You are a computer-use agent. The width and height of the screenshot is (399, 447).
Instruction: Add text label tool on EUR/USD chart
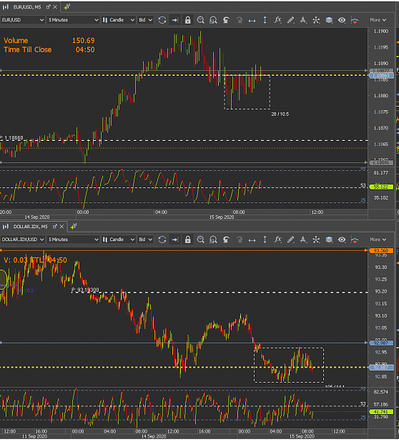point(303,20)
